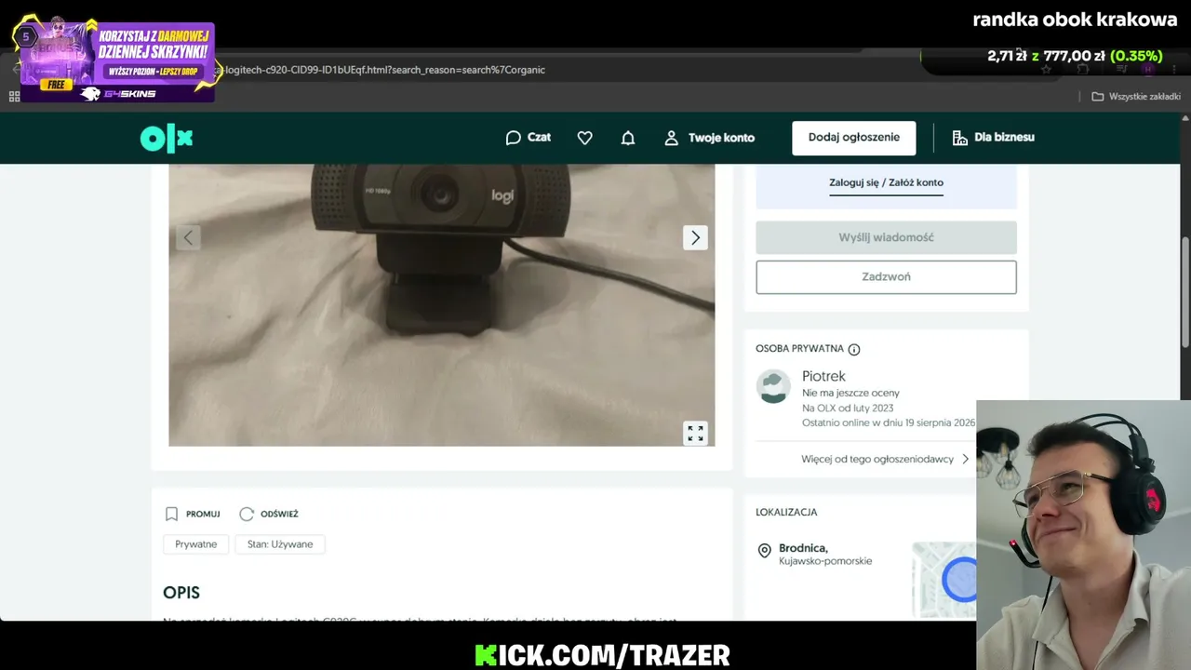Open favorites via the heart icon

click(x=584, y=138)
